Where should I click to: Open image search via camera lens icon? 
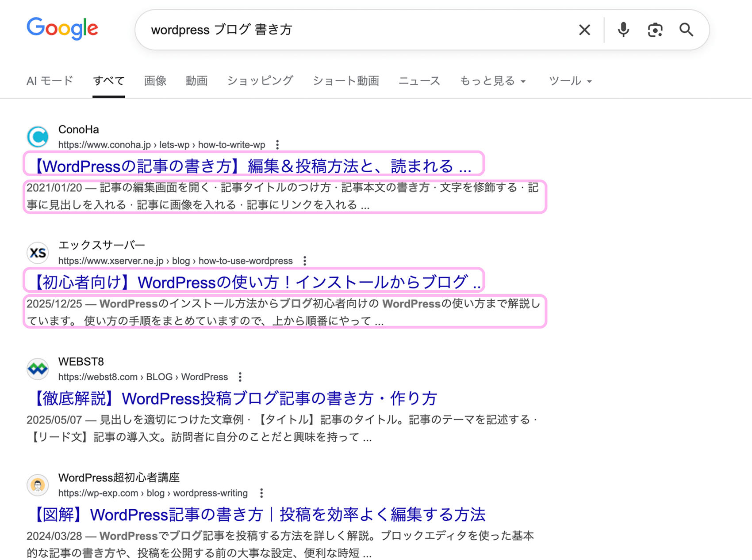[x=655, y=30]
